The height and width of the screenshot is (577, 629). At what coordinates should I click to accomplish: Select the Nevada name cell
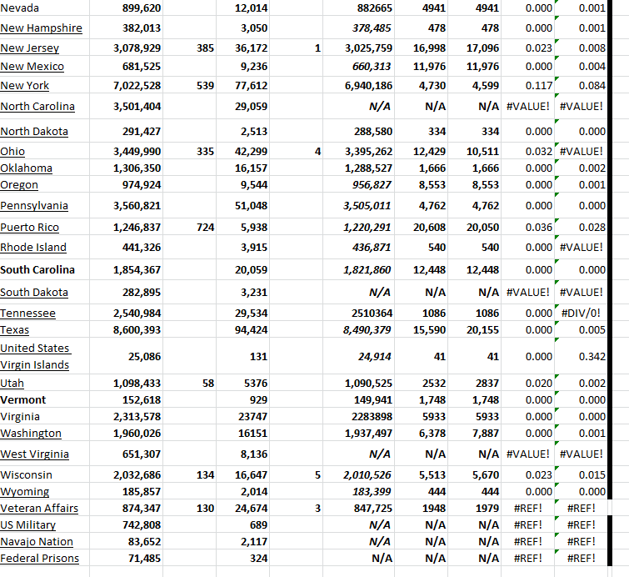[x=20, y=8]
